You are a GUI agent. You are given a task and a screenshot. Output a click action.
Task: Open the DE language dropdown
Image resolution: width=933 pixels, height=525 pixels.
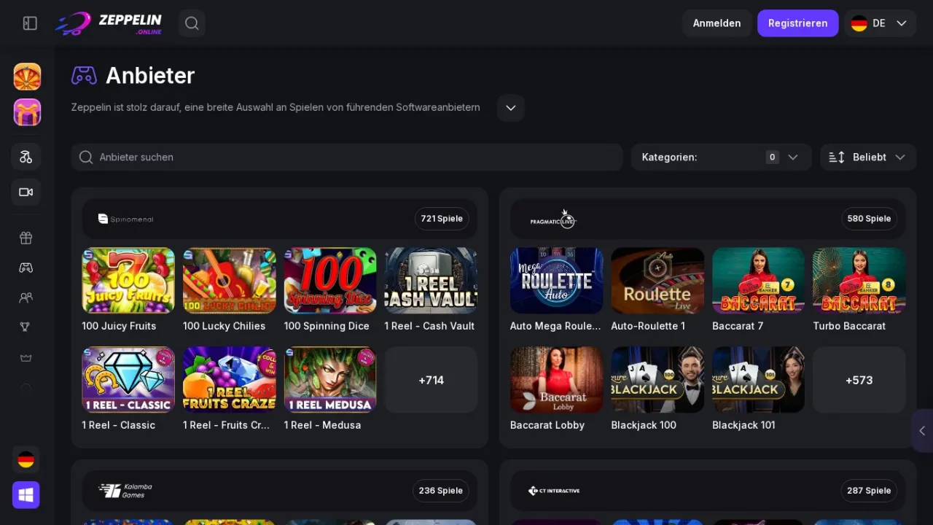pyautogui.click(x=880, y=23)
